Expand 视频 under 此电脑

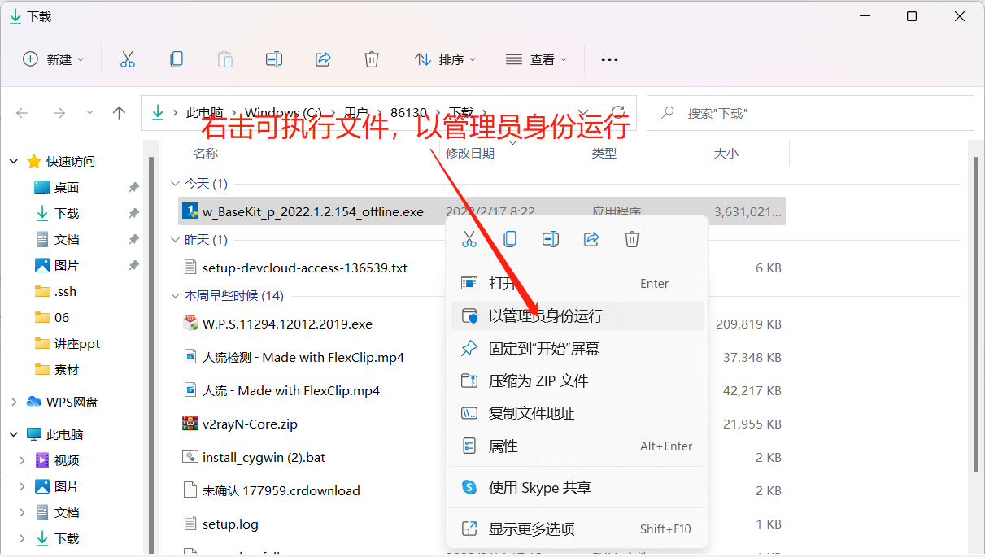pyautogui.click(x=23, y=460)
